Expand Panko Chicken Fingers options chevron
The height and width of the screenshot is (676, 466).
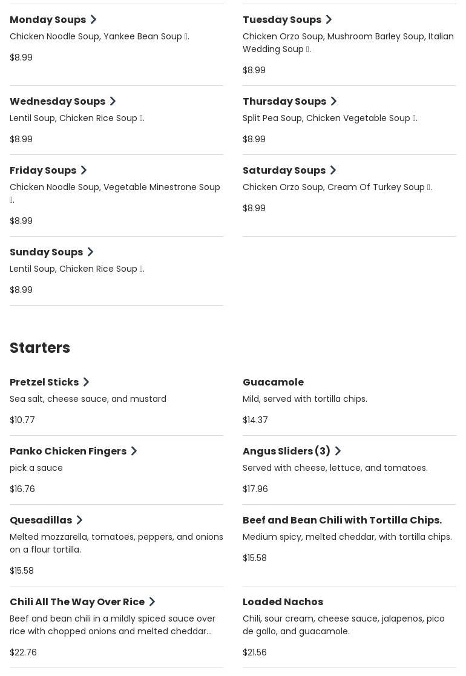pyautogui.click(x=134, y=451)
